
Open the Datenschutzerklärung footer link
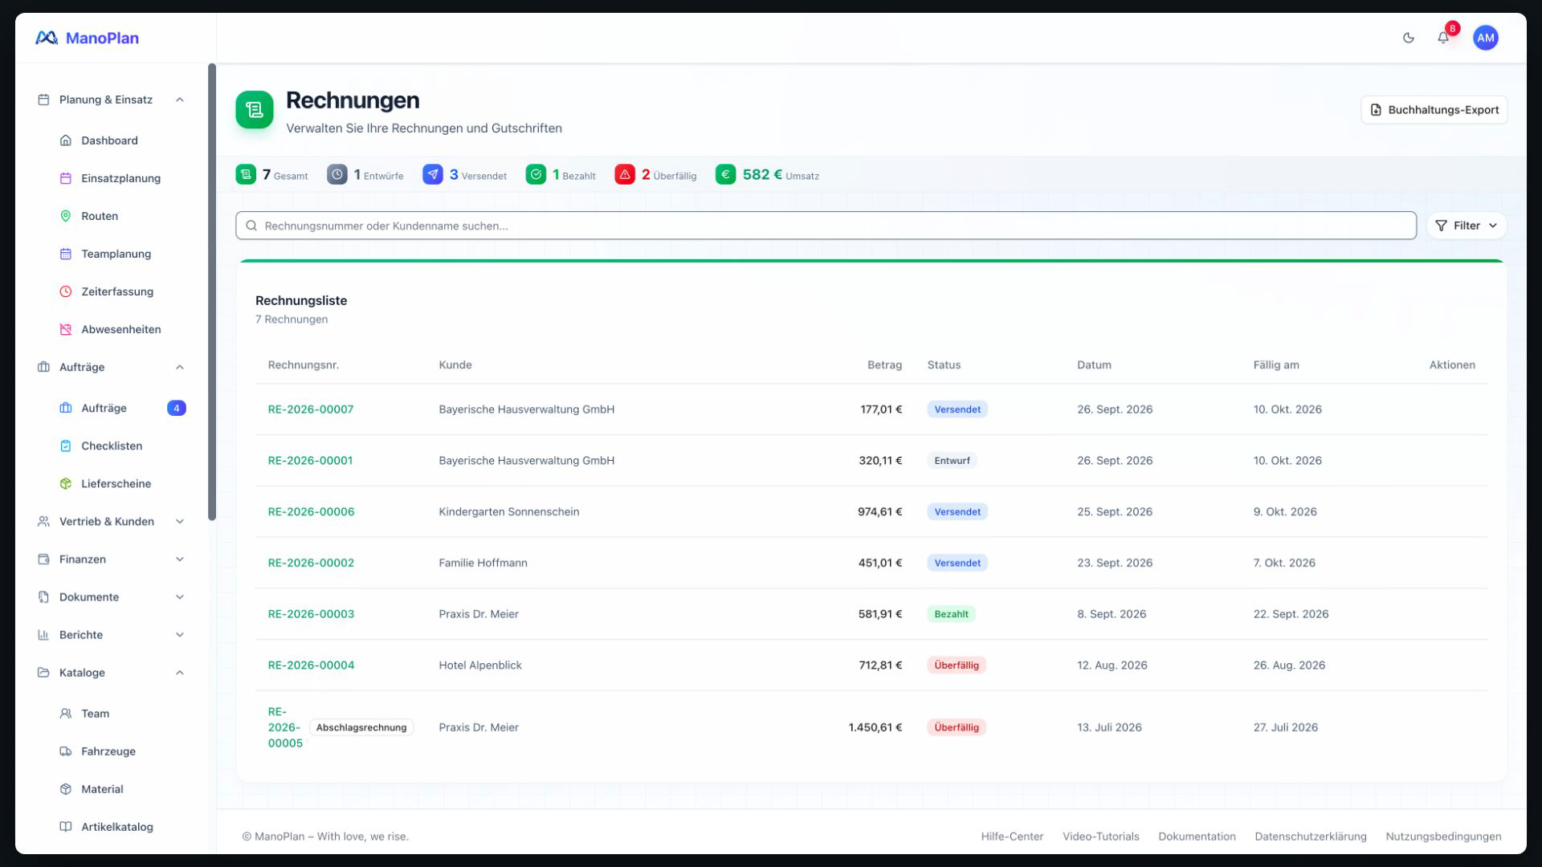(1311, 836)
